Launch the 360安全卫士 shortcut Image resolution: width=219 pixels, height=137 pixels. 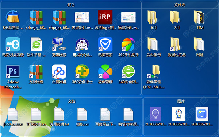pos(82,71)
